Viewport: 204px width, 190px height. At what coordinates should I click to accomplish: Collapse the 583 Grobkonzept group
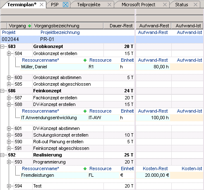coord(2,47)
